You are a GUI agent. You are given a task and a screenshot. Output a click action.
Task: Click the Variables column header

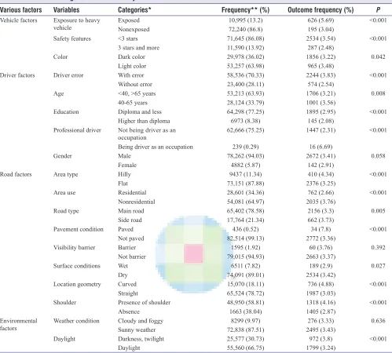tap(66, 10)
